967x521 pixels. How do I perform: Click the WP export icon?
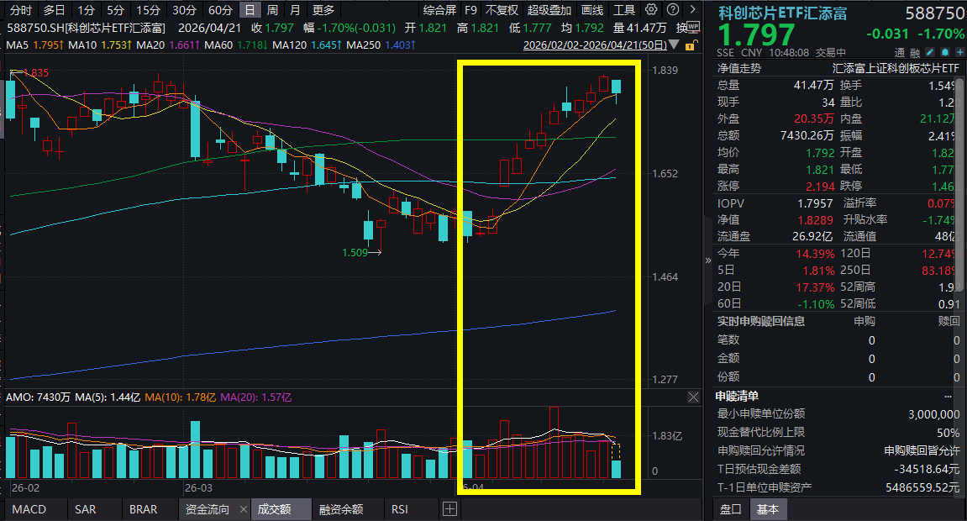pos(693,27)
